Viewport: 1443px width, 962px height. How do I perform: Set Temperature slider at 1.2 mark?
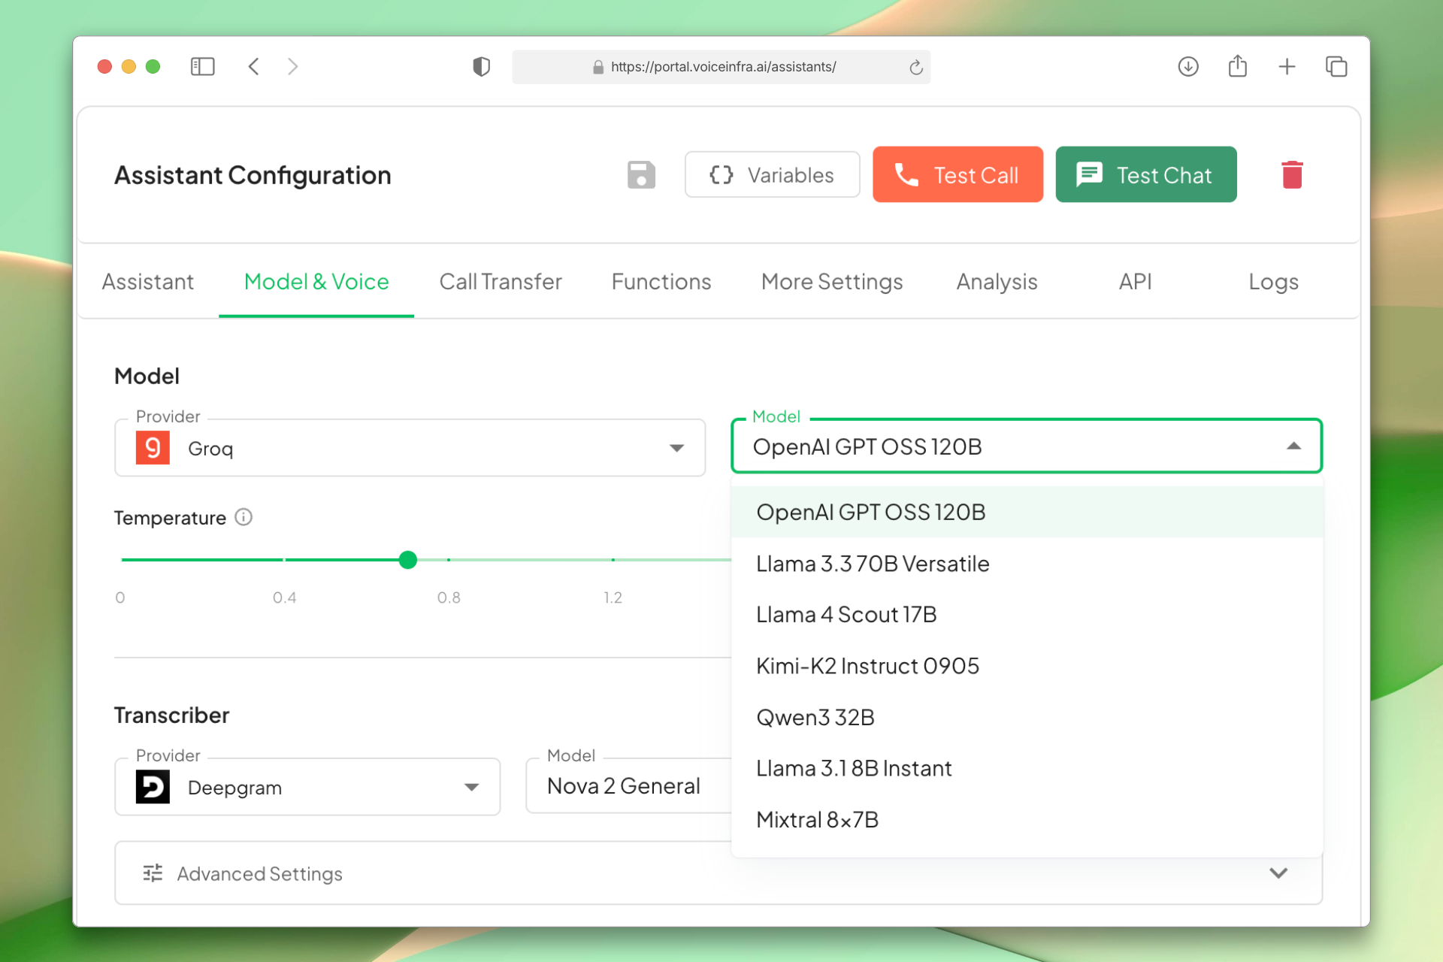click(613, 560)
